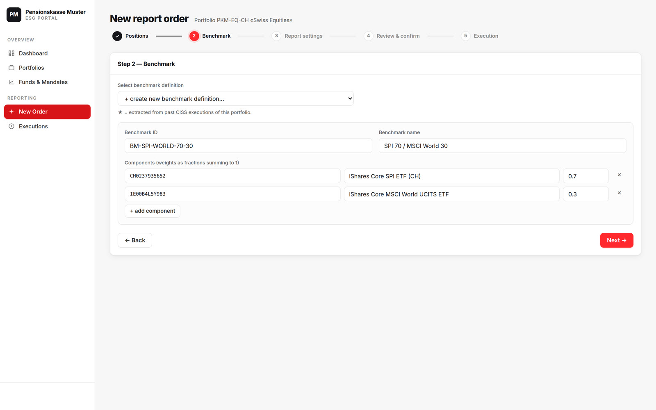
Task: Click the Pensionskasse Muster title
Action: [x=55, y=12]
